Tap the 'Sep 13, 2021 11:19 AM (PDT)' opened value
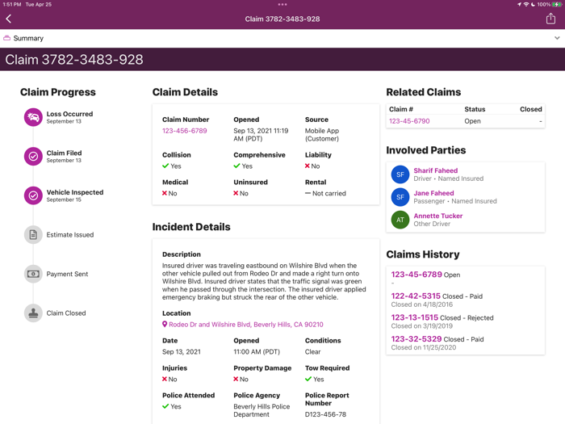Image resolution: width=565 pixels, height=424 pixels. (261, 135)
